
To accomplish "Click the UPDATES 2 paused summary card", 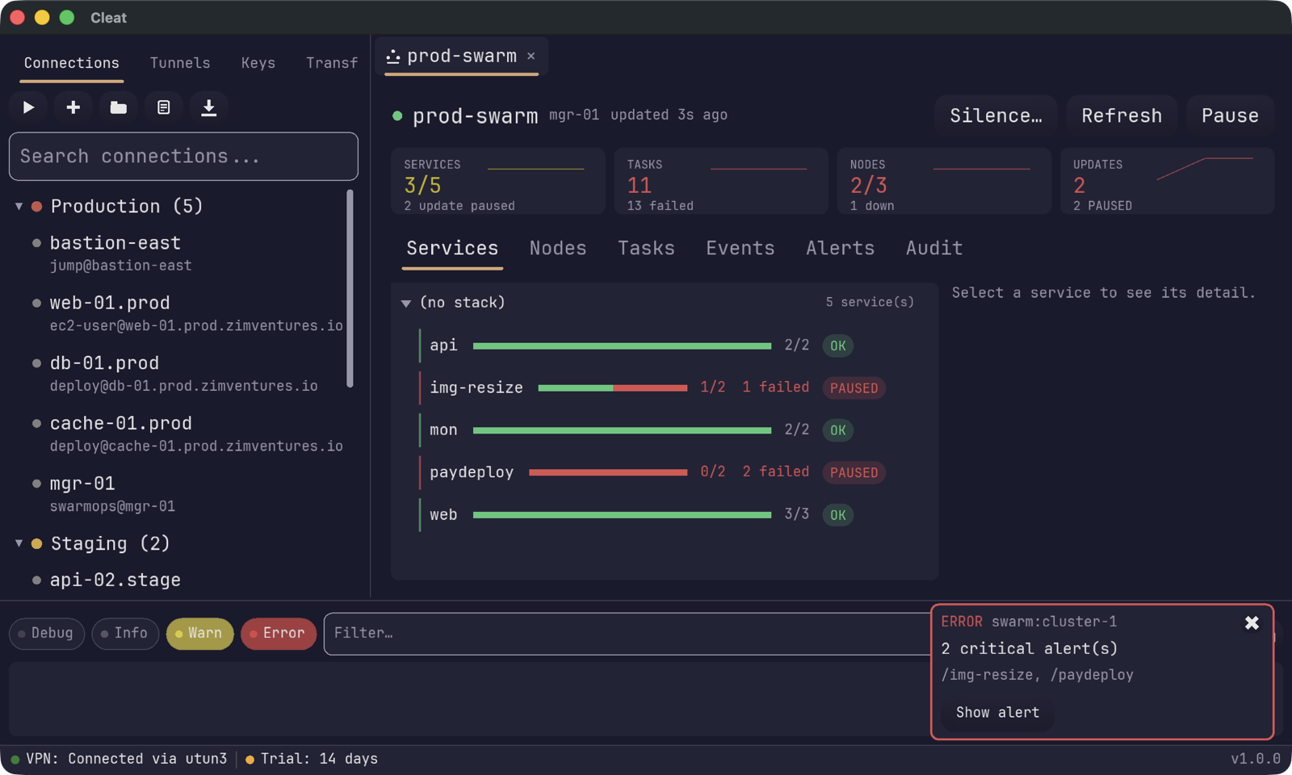I will point(1167,181).
